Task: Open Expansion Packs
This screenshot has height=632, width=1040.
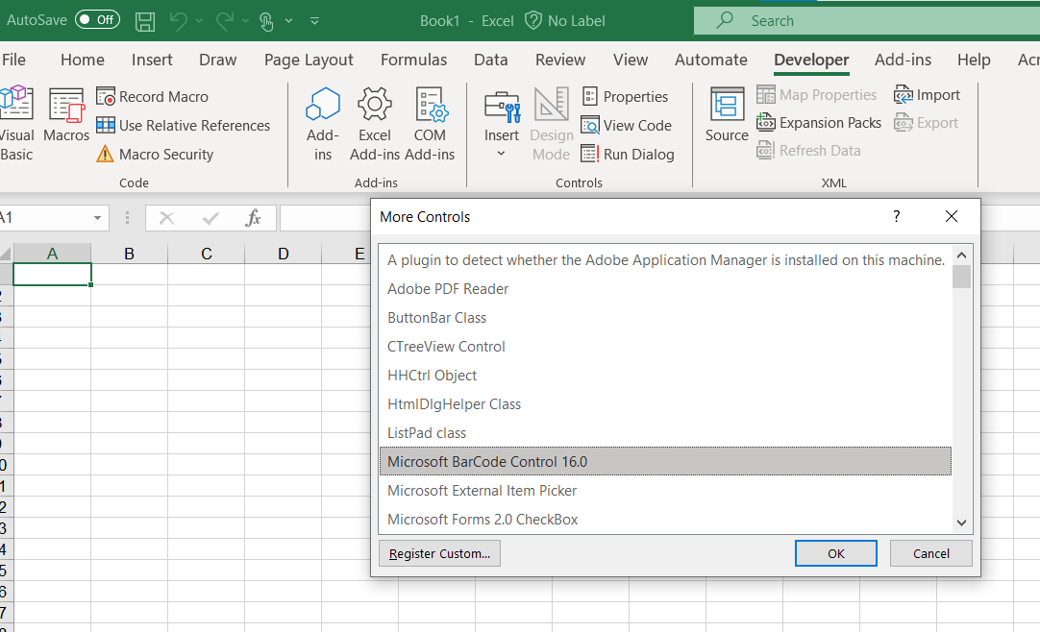Action: click(819, 123)
